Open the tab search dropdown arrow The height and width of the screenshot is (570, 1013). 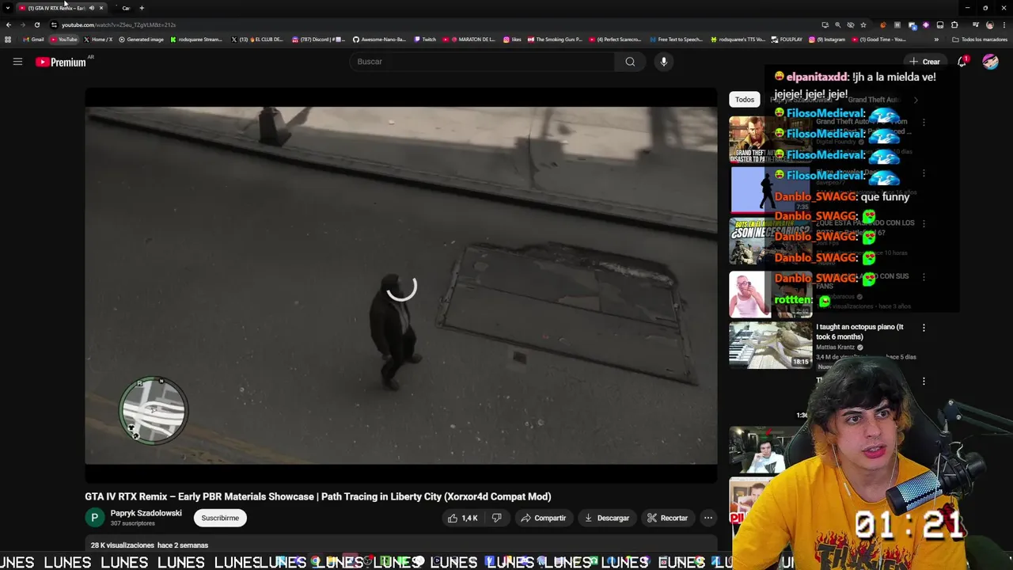pyautogui.click(x=7, y=8)
